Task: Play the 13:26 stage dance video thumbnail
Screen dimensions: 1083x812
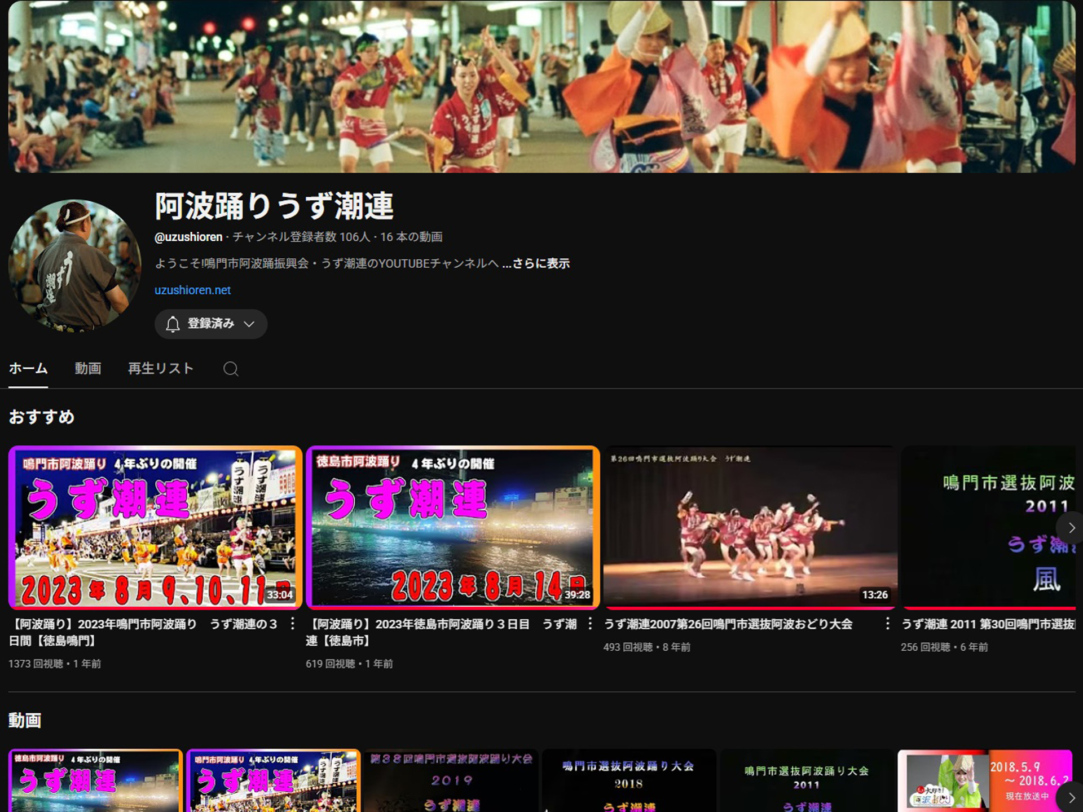Action: coord(750,528)
